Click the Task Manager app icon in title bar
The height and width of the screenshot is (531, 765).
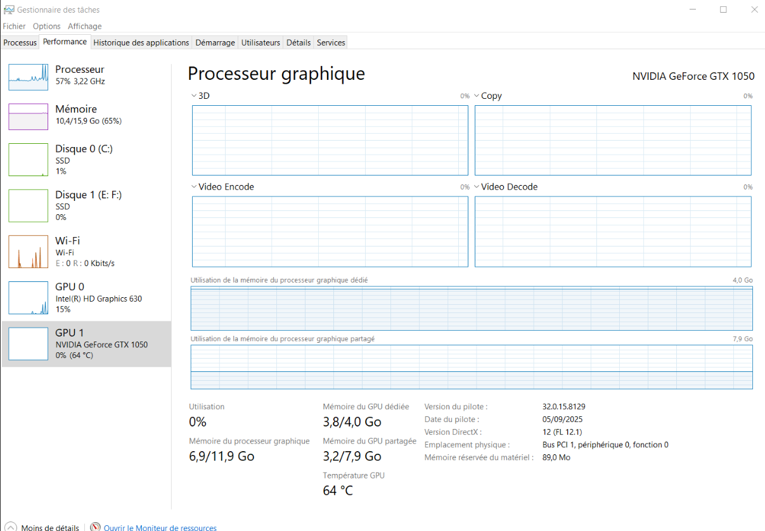pos(9,10)
